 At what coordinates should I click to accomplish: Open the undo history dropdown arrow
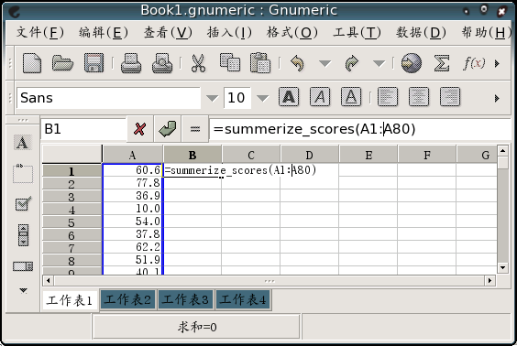(x=325, y=63)
